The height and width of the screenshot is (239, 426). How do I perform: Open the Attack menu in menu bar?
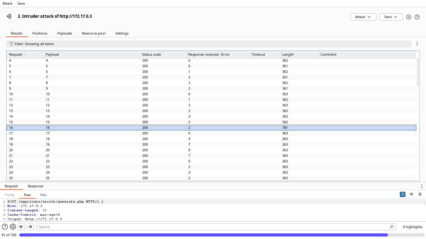pyautogui.click(x=7, y=3)
